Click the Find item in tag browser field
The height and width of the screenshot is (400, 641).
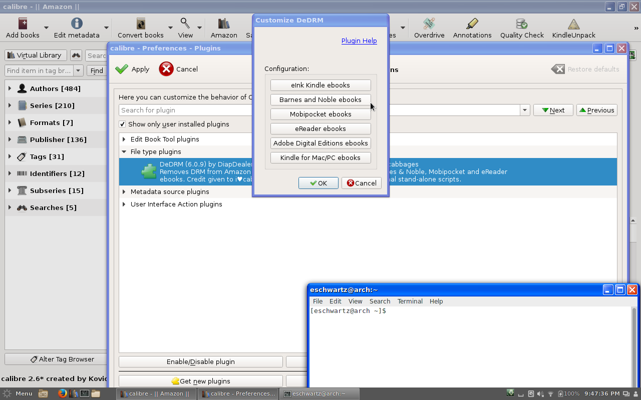tap(39, 70)
